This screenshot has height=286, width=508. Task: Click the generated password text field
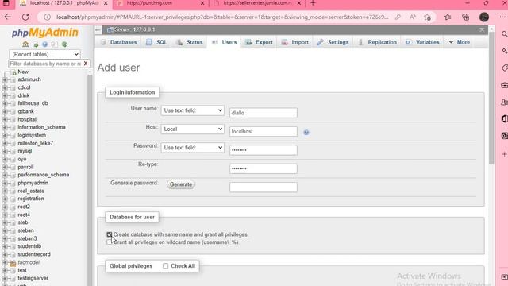tap(263, 187)
